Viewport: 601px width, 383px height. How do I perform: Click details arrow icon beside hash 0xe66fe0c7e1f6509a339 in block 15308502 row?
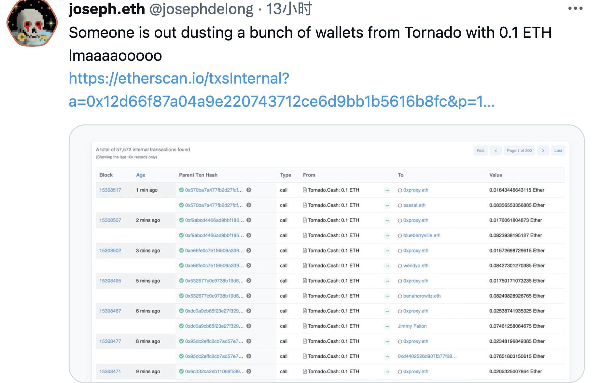[249, 251]
